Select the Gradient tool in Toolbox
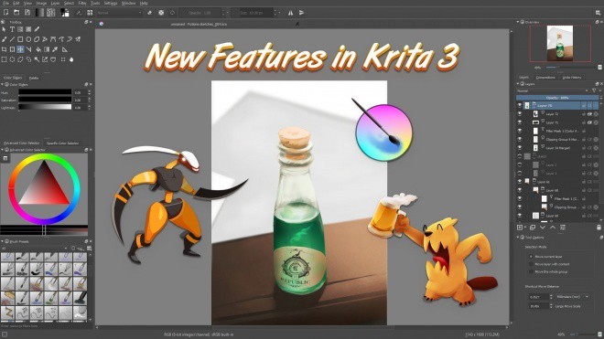Viewport: 604px width, 339px height. click(47, 49)
